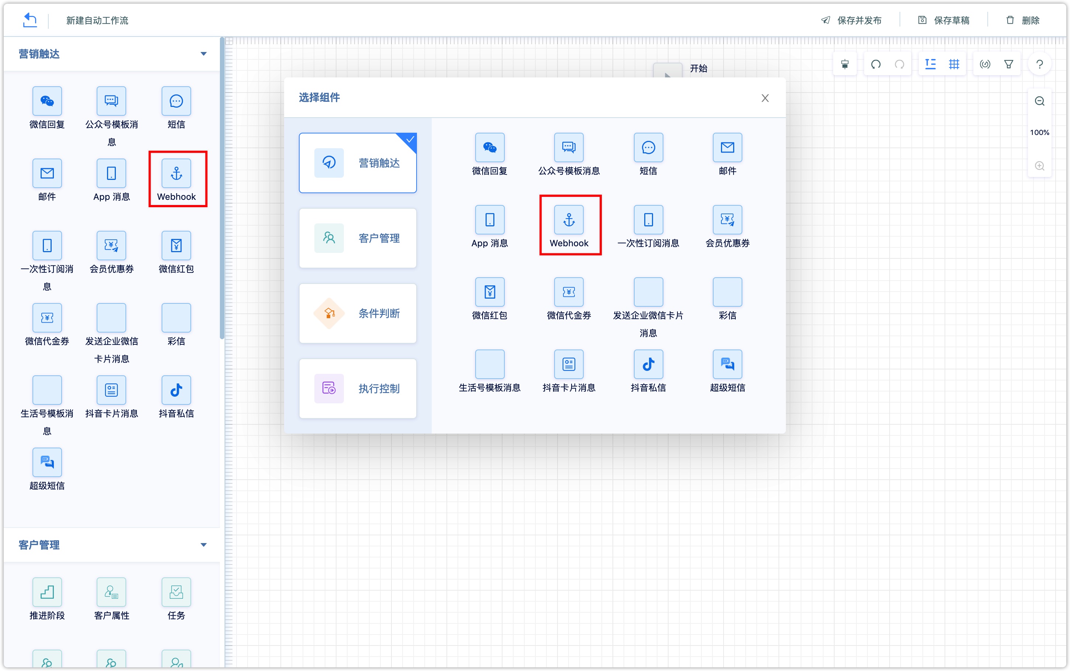
Task: Select 推进阶段 icon in left sidebar
Action: click(47, 592)
